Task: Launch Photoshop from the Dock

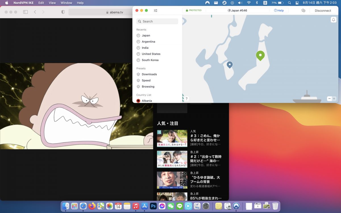Action: [153, 206]
